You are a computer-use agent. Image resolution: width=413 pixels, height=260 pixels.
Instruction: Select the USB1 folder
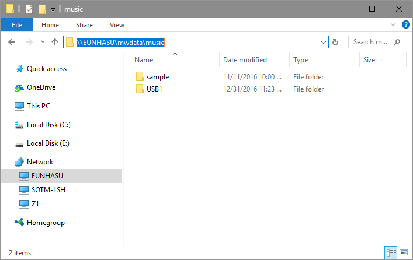(x=154, y=89)
